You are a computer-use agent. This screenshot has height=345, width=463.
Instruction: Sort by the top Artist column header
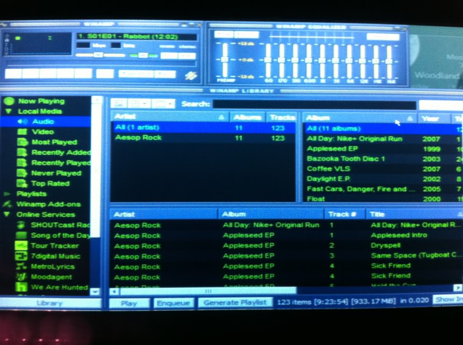click(x=169, y=117)
